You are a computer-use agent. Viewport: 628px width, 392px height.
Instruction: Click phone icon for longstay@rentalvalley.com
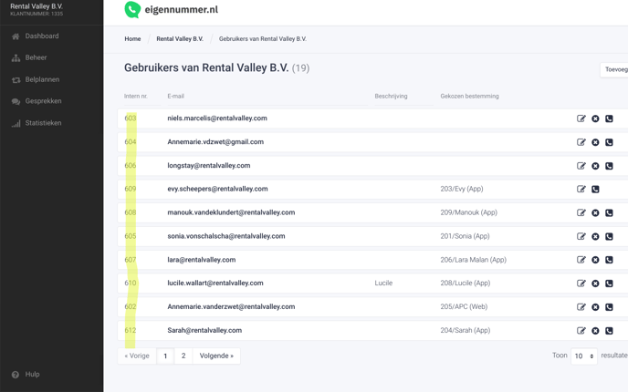point(609,166)
